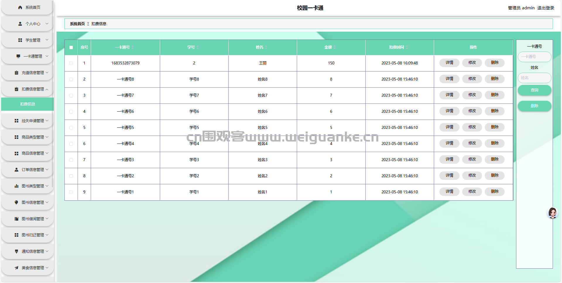Toggle the select-all header checkbox
This screenshot has width=562, height=283.
pyautogui.click(x=71, y=47)
